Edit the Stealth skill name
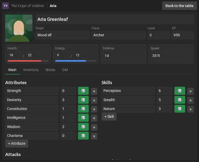The width and height of the screenshot is (199, 162). pos(128,100)
